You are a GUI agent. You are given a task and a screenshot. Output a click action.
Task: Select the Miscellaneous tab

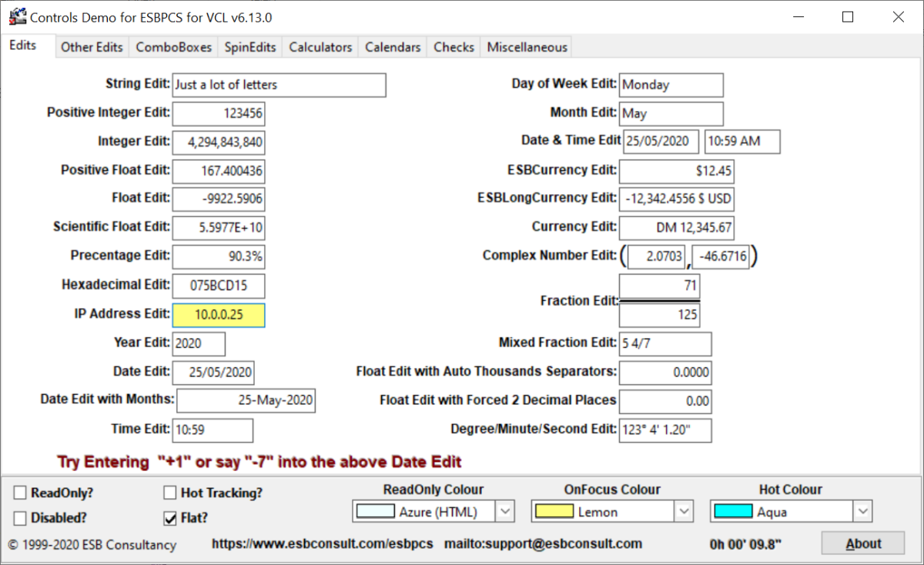coord(526,47)
